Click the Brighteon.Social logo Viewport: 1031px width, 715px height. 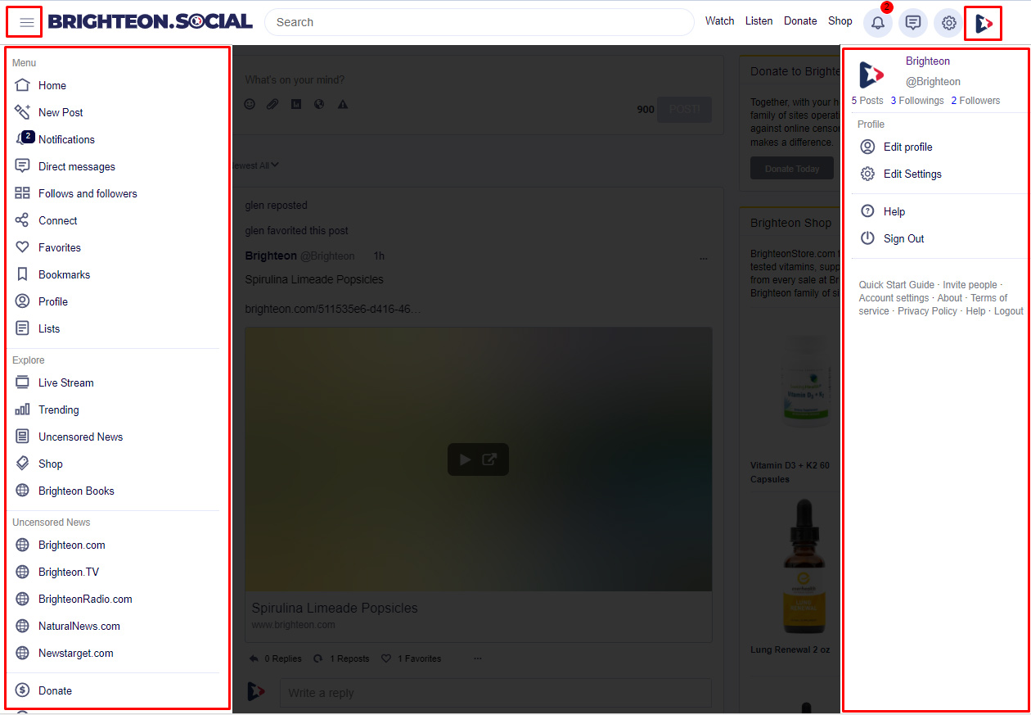tap(151, 22)
